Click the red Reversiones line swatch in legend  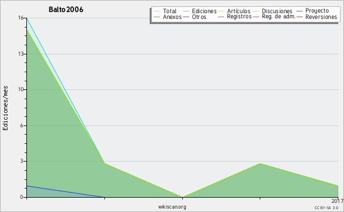coord(299,17)
